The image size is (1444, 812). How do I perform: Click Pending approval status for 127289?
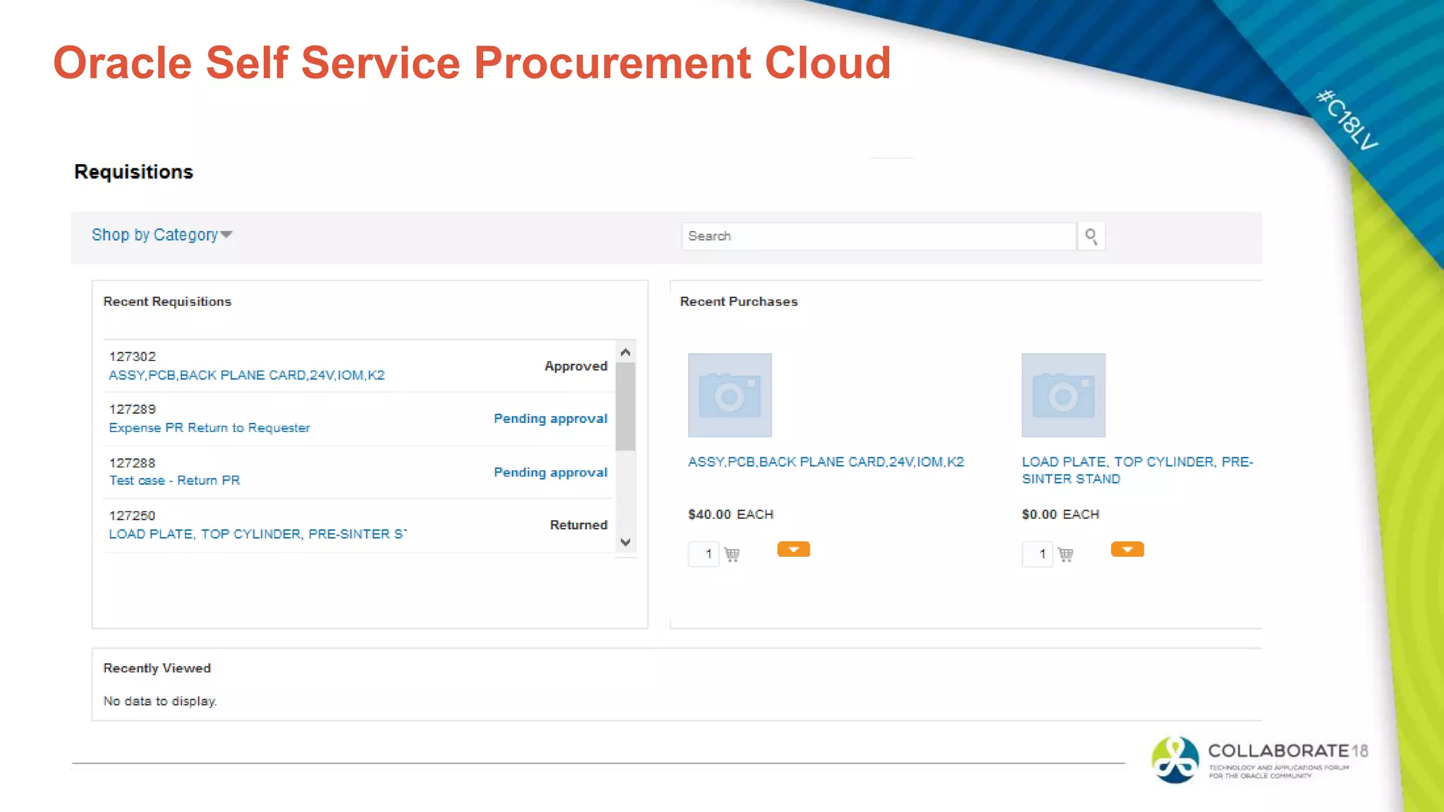pyautogui.click(x=550, y=419)
